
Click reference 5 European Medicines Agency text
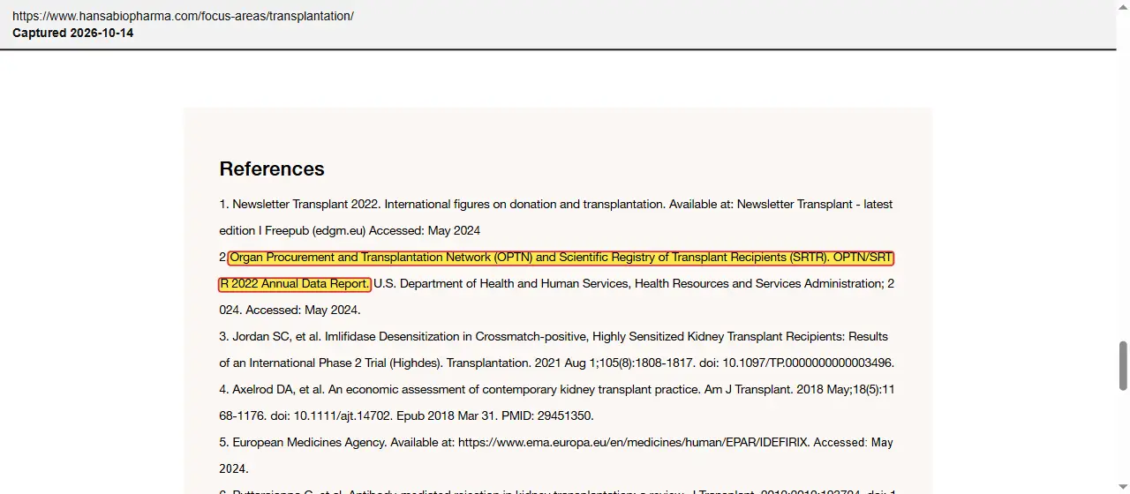click(x=556, y=455)
